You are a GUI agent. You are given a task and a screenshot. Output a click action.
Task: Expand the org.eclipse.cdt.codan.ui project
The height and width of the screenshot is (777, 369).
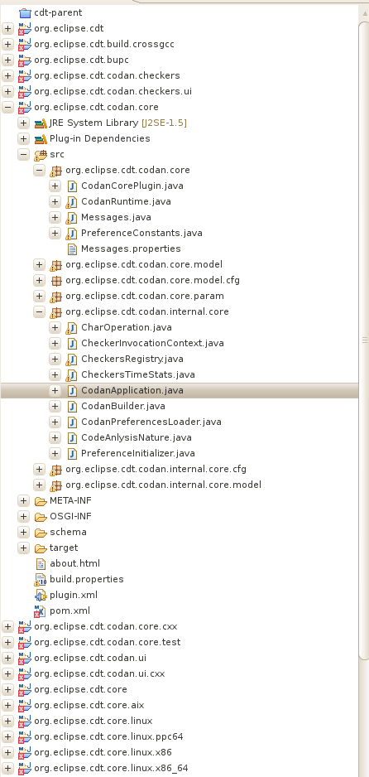click(x=8, y=658)
